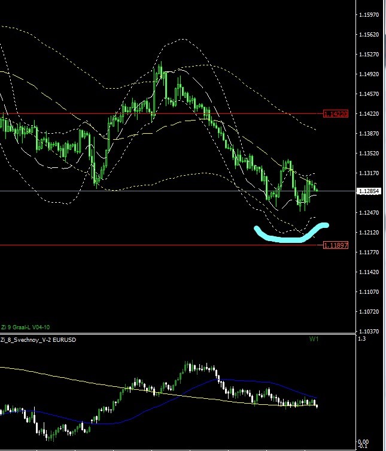Click the 0.00 scale value of subwindow

[x=363, y=441]
